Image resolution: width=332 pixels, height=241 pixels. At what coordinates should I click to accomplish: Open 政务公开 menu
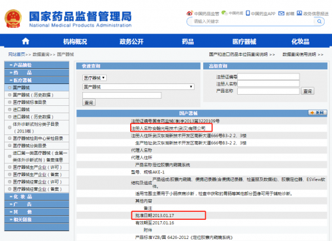pos(131,41)
